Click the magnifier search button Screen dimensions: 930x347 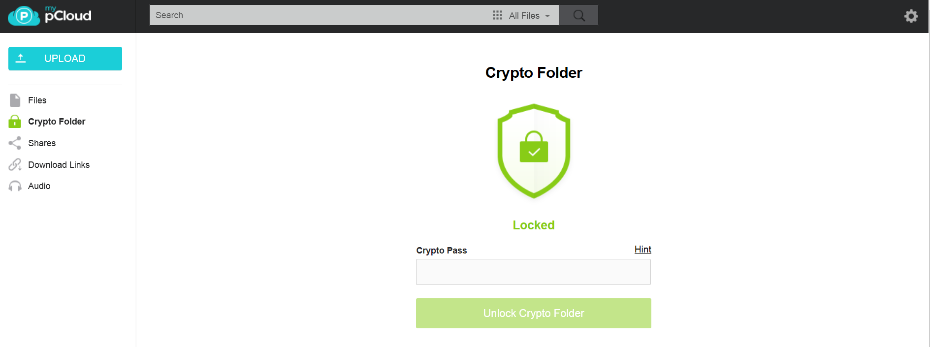pyautogui.click(x=579, y=15)
